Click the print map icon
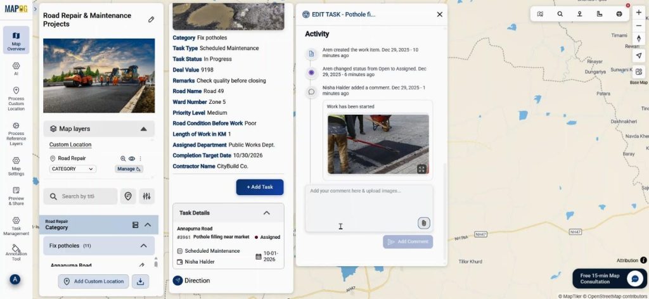 tap(619, 14)
